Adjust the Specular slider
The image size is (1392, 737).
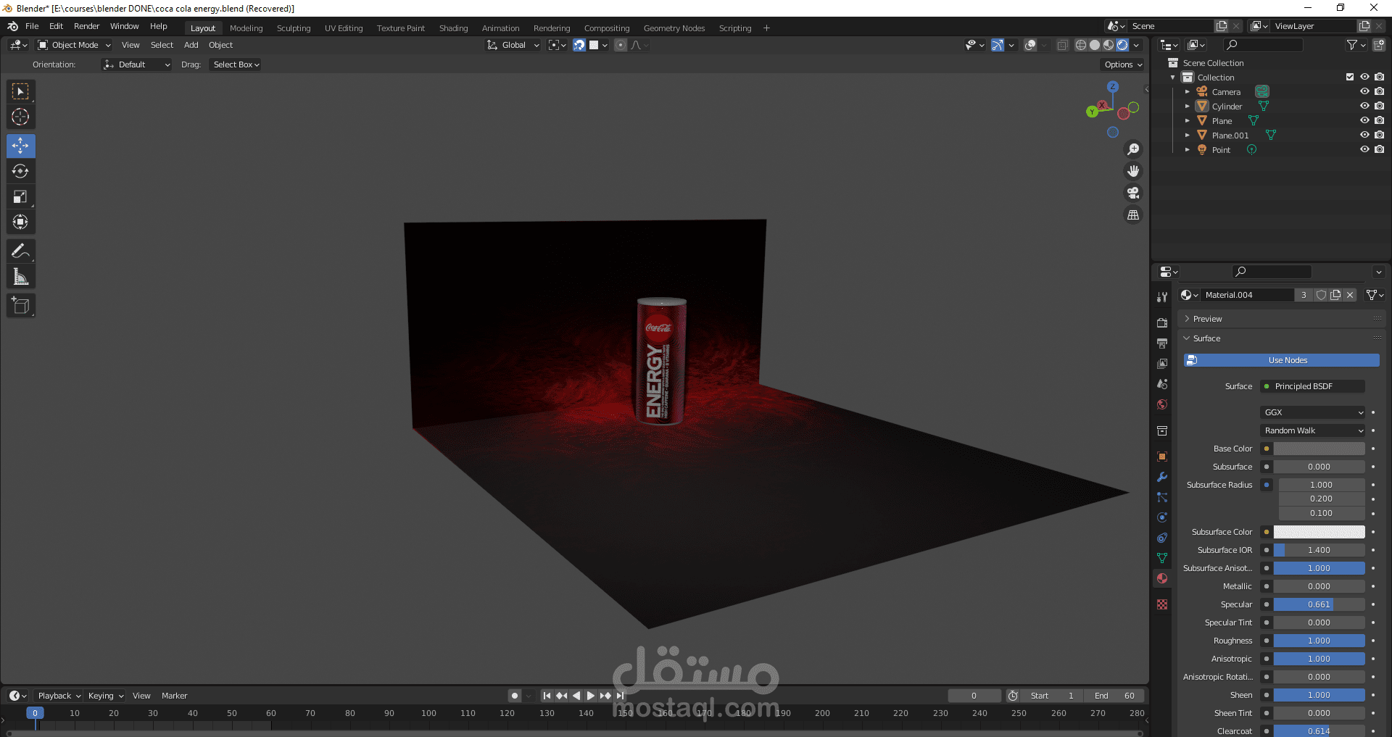tap(1319, 604)
